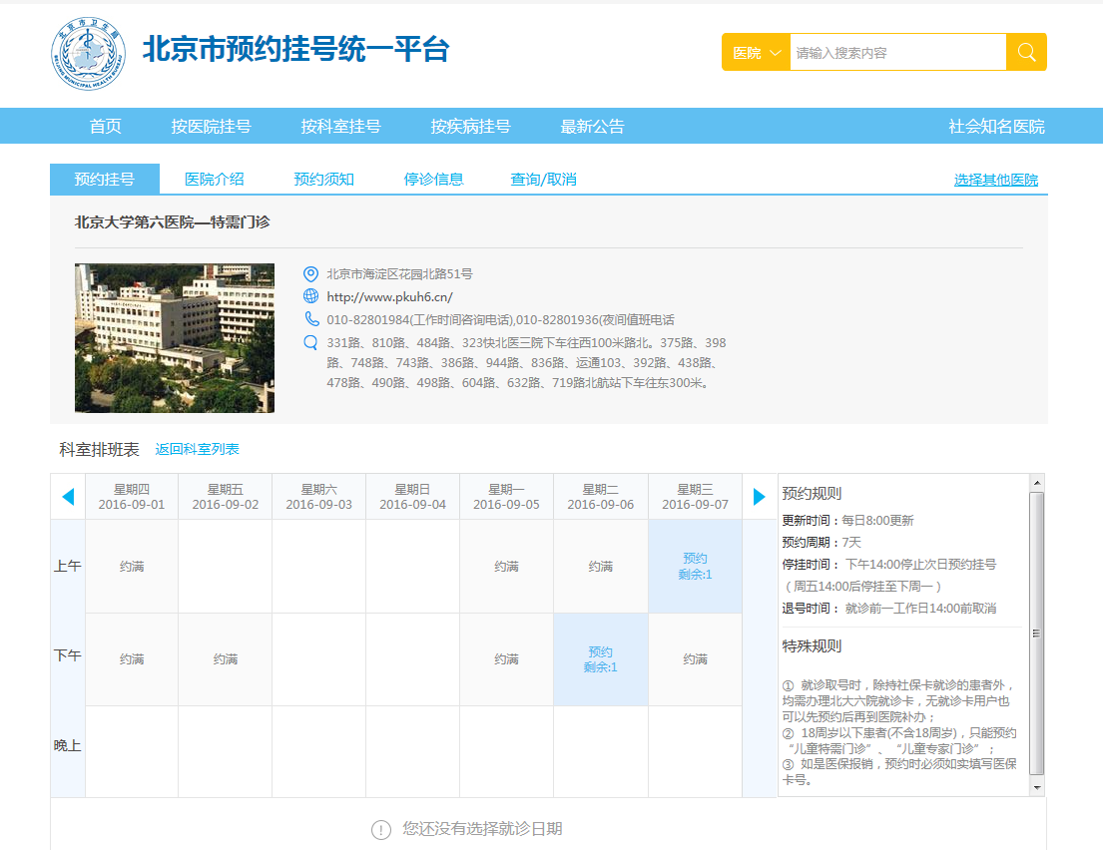This screenshot has width=1103, height=850.
Task: Click the 星期一 2016-09-05 column header
Action: [x=506, y=497]
